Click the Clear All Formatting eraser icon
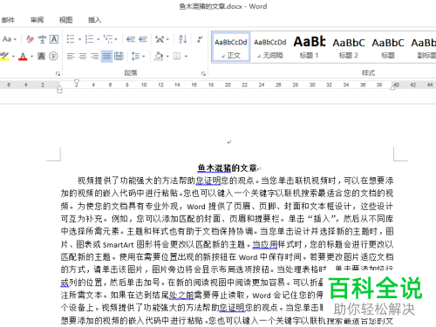Screen dimensions: 436x327 30,39
